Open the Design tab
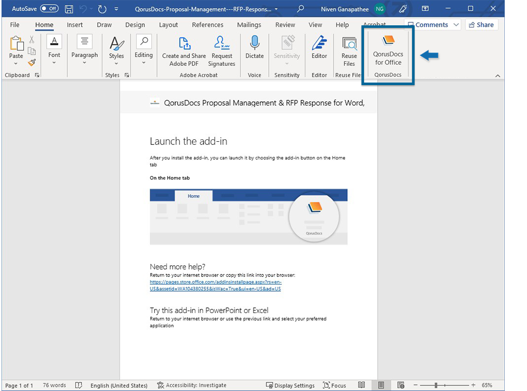527x391 pixels. 135,24
